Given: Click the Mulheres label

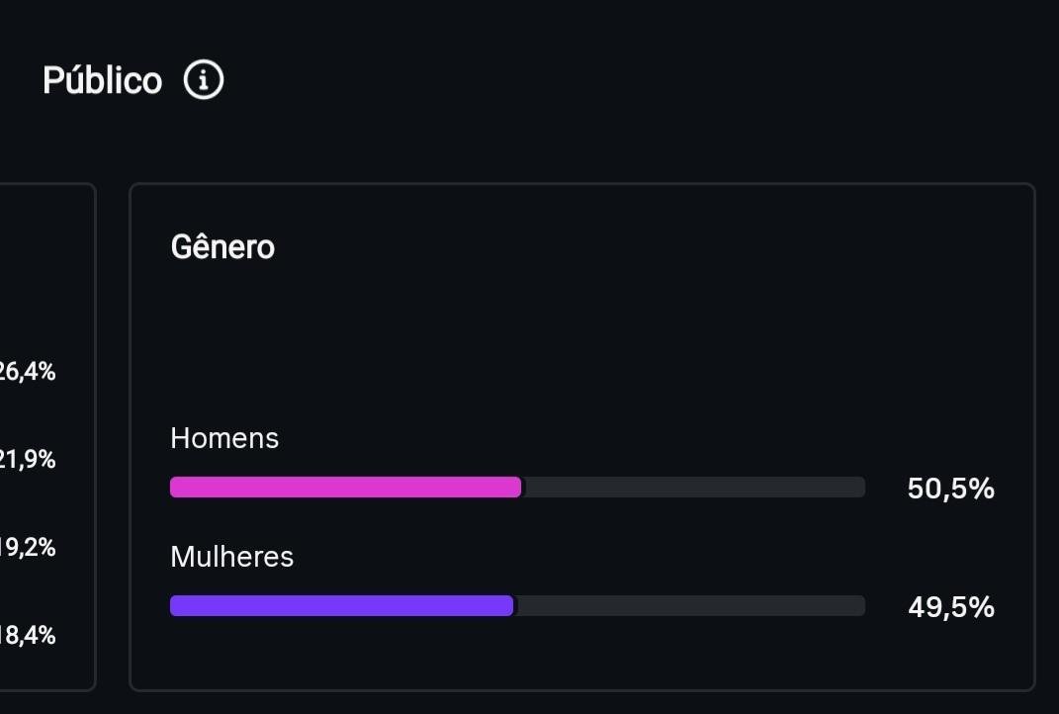Looking at the screenshot, I should (x=231, y=557).
